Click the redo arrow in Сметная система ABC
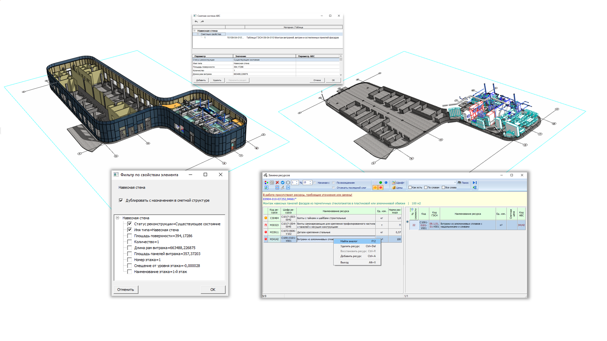This screenshot has width=607, height=341. pyautogui.click(x=202, y=21)
